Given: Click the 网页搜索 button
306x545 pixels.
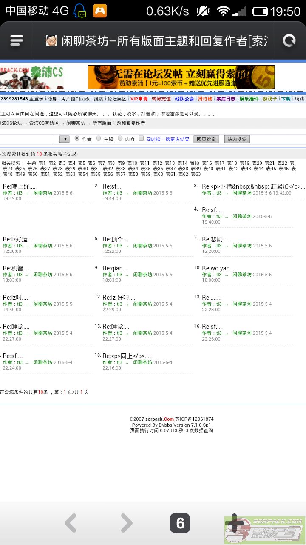Looking at the screenshot, I should click(207, 139).
